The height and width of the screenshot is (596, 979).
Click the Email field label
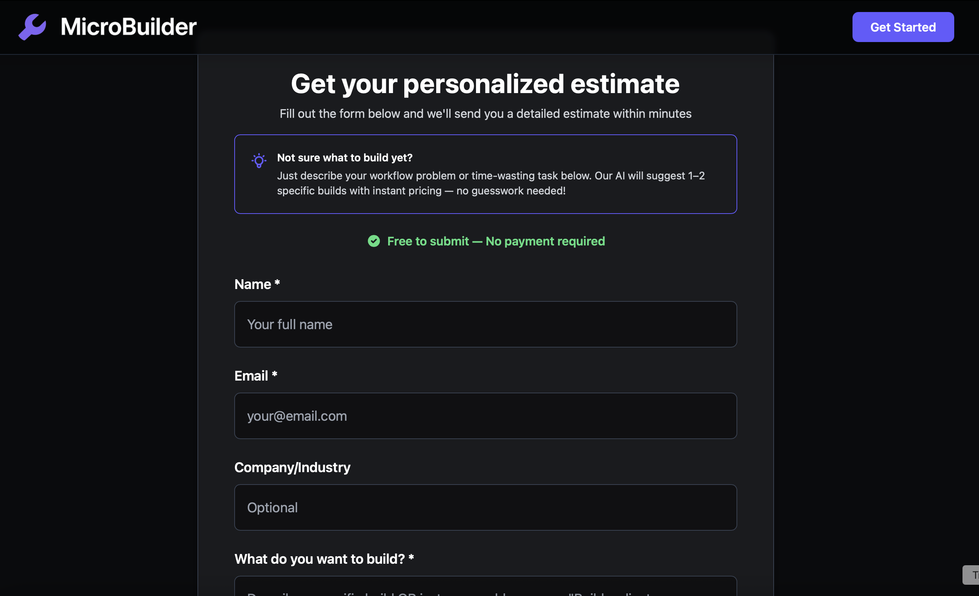[x=251, y=375]
